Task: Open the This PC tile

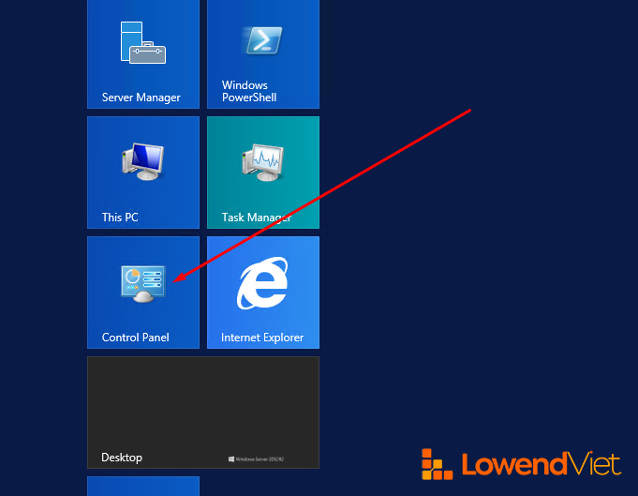Action: tap(143, 173)
